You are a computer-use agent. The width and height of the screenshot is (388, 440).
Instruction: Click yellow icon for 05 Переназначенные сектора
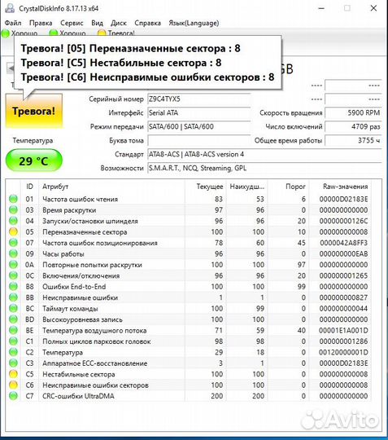click(x=13, y=231)
